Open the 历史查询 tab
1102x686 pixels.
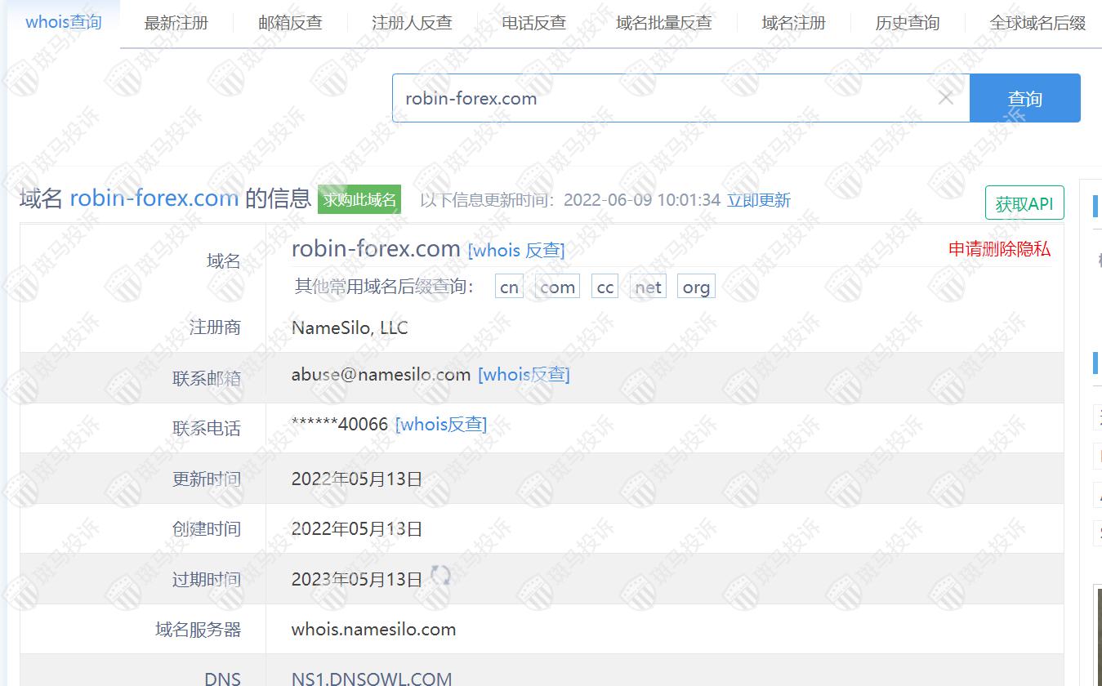coord(907,23)
